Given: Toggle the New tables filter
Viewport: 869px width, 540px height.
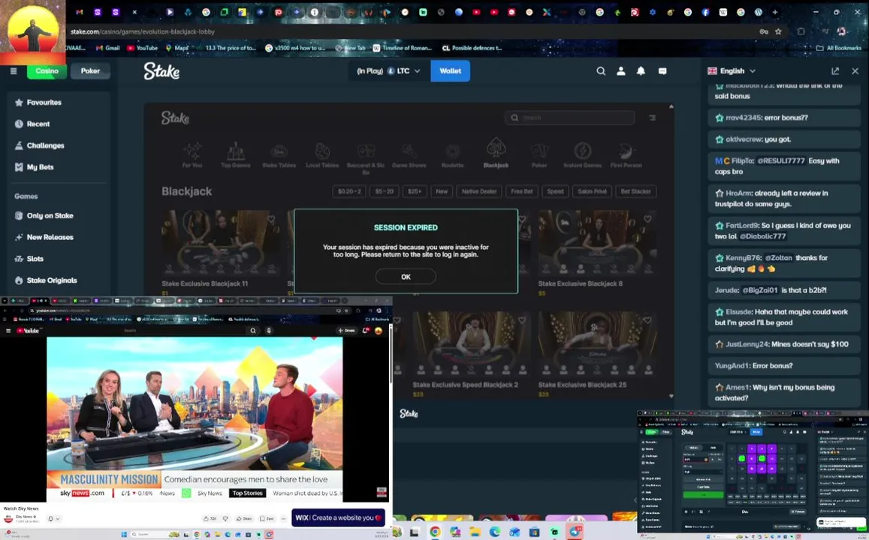Looking at the screenshot, I should click(442, 191).
